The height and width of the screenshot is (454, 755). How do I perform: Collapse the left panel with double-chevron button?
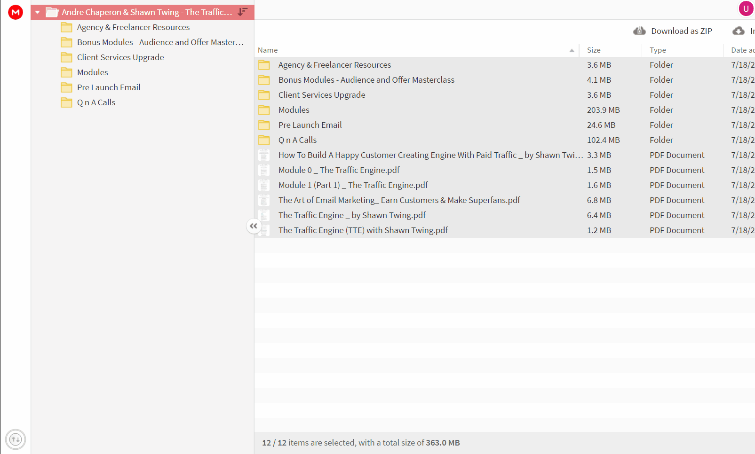pyautogui.click(x=254, y=226)
